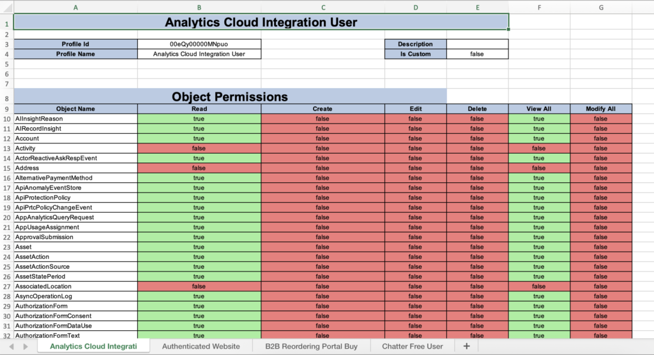654x355 pixels.
Task: Select the Asset object cell
Action: point(75,247)
